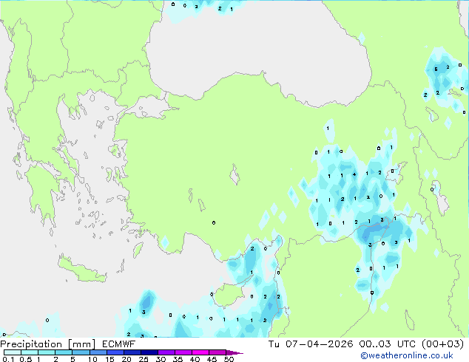This screenshot has width=469, height=362.
Task: Select the 1–2 mm legend color swatch
Action: coord(47,352)
